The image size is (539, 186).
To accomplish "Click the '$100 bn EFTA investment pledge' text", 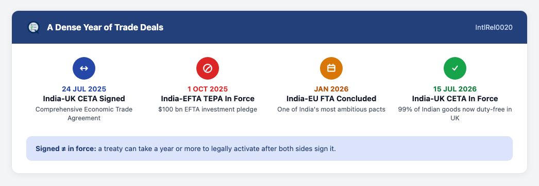I will [208, 109].
